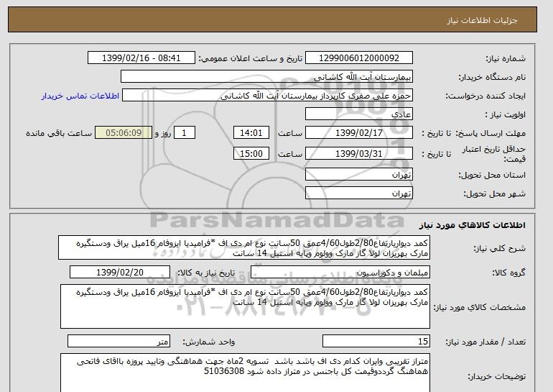Viewport: 553px width, 392px height.
Task: Click the delivery city field تهران
Action: [x=358, y=193]
